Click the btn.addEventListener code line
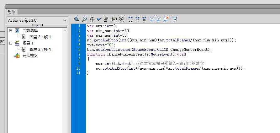The height and width of the screenshot is (133, 280). 150,50
